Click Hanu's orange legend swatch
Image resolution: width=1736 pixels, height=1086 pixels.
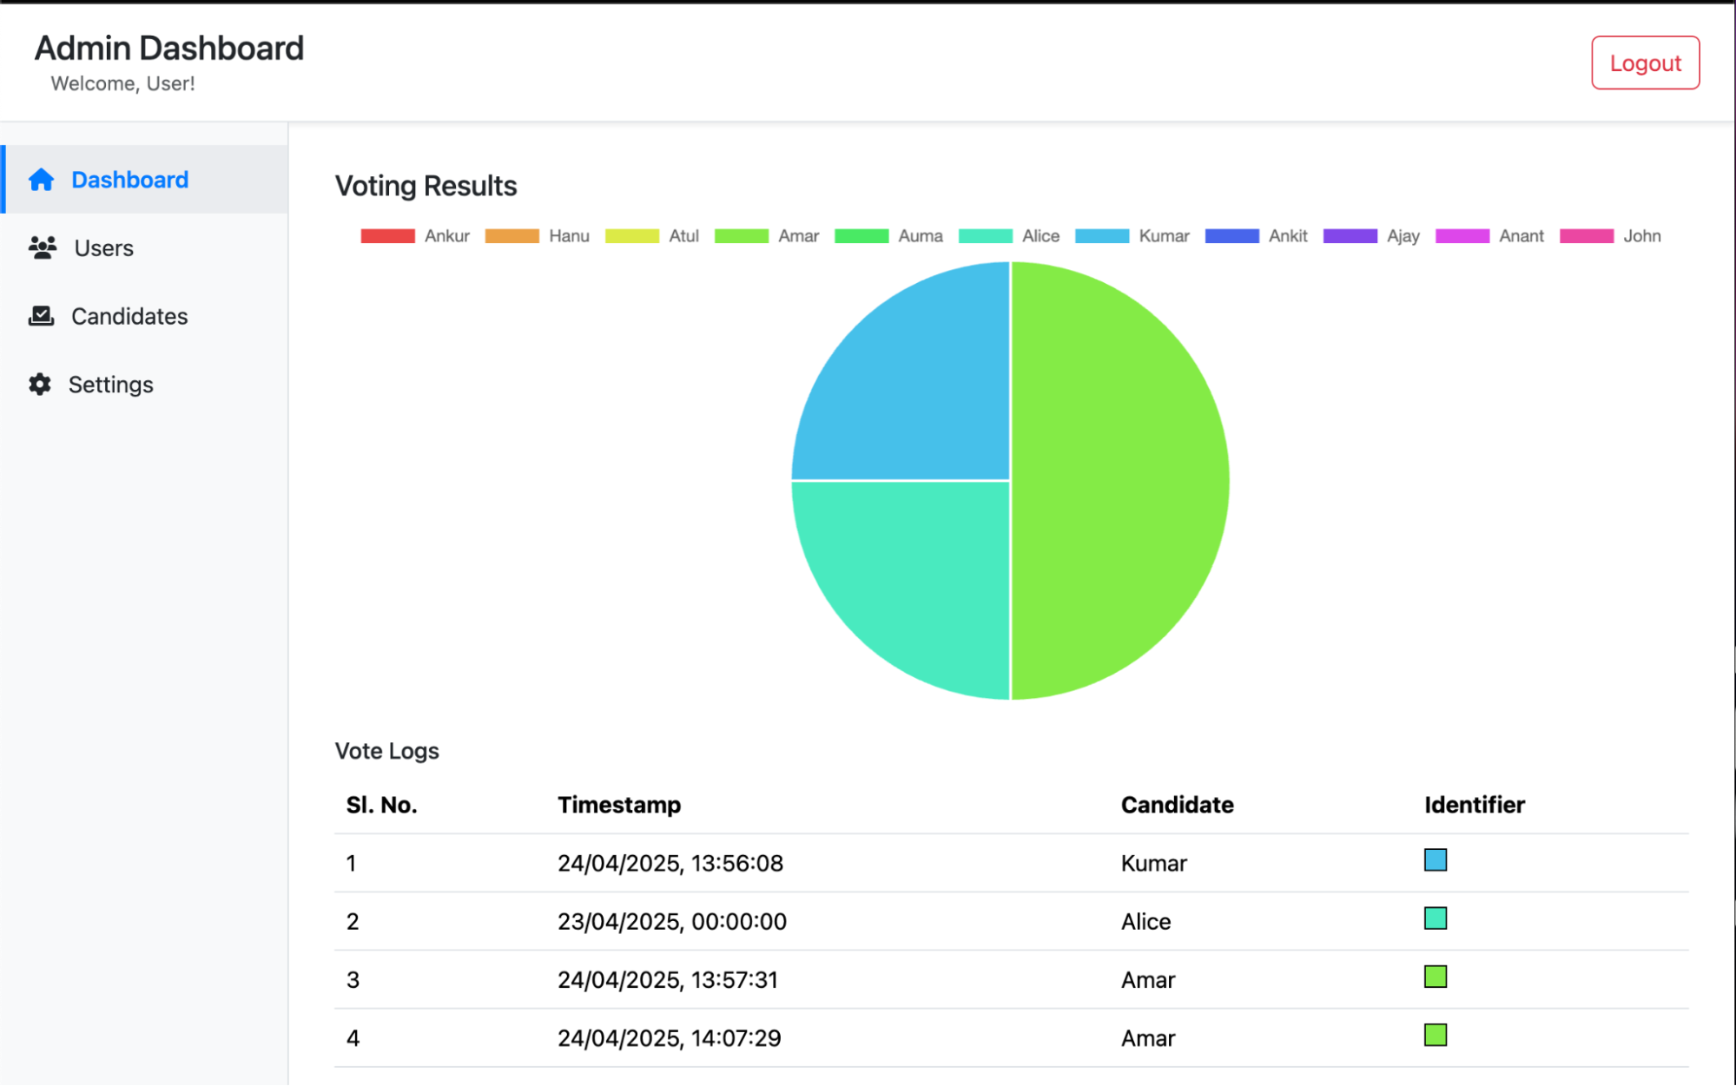pyautogui.click(x=512, y=236)
